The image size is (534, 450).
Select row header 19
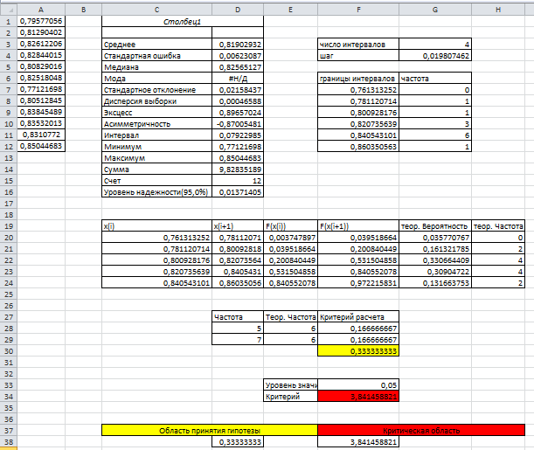click(x=9, y=226)
